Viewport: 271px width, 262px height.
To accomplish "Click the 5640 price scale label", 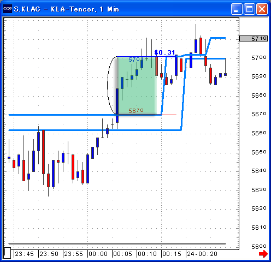I will click(259, 171).
